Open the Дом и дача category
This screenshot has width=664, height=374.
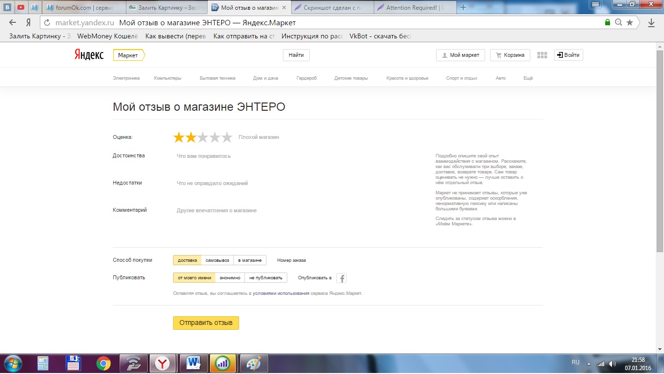(x=265, y=78)
